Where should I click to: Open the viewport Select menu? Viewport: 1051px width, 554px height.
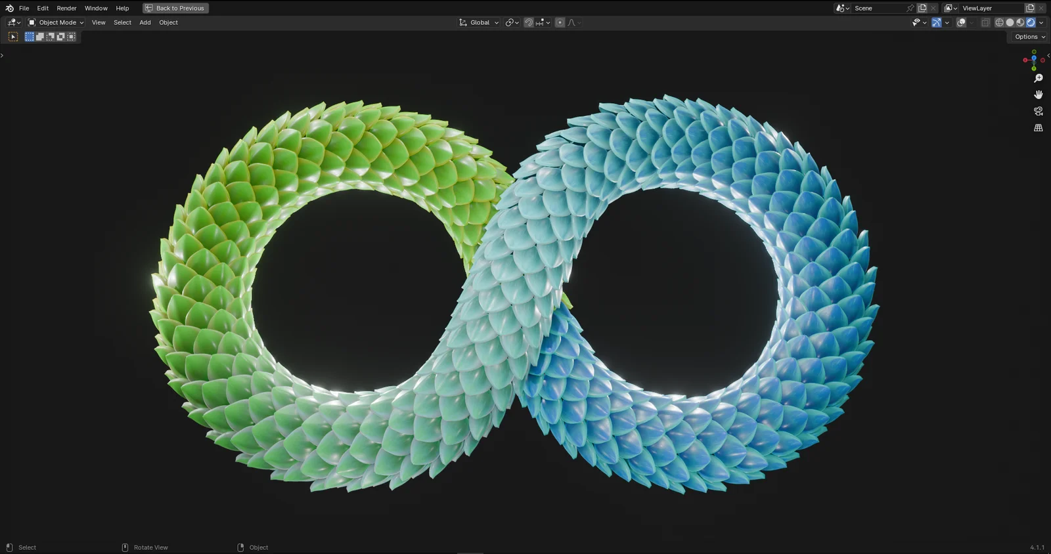tap(122, 22)
